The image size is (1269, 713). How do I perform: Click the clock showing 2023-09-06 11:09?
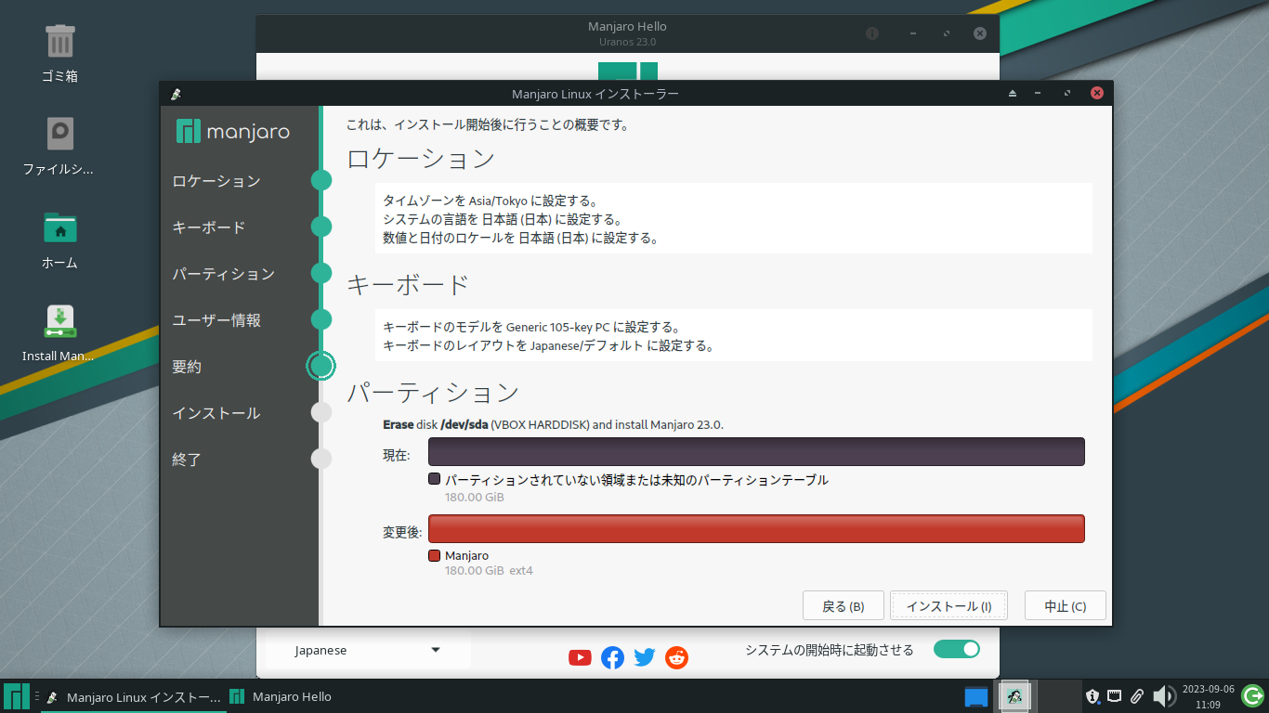pyautogui.click(x=1208, y=696)
